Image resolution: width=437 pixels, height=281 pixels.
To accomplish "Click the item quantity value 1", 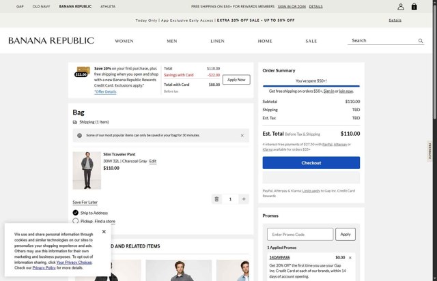I will pos(230,199).
